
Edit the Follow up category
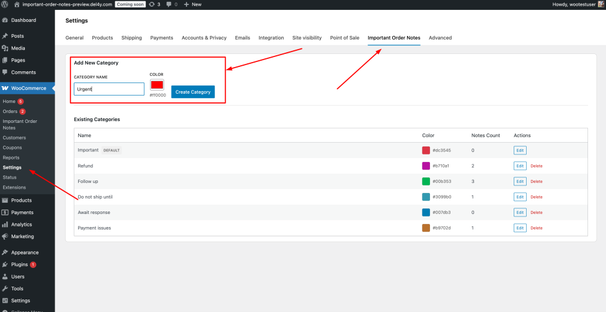pyautogui.click(x=520, y=181)
